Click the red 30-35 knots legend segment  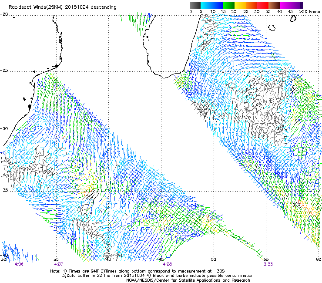click(263, 5)
